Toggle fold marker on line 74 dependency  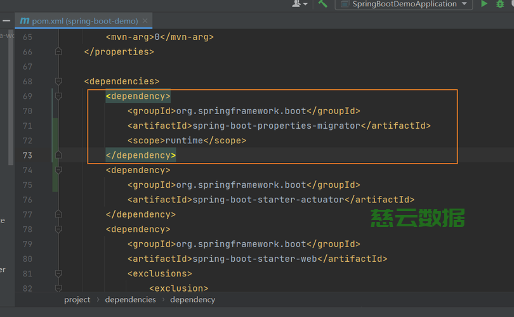(58, 170)
